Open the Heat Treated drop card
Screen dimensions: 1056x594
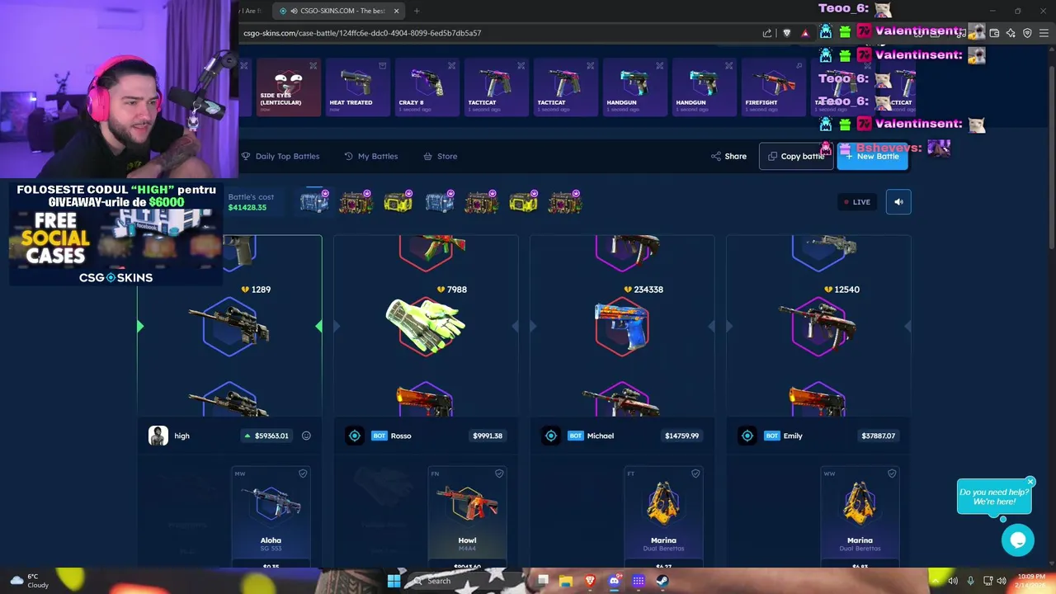[357, 87]
